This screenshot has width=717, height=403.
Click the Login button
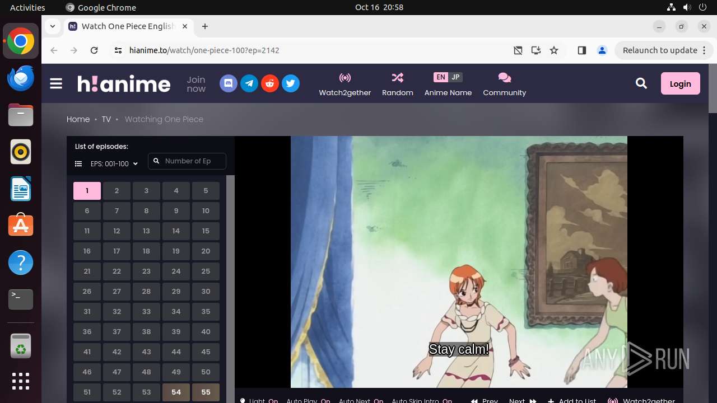pos(681,84)
